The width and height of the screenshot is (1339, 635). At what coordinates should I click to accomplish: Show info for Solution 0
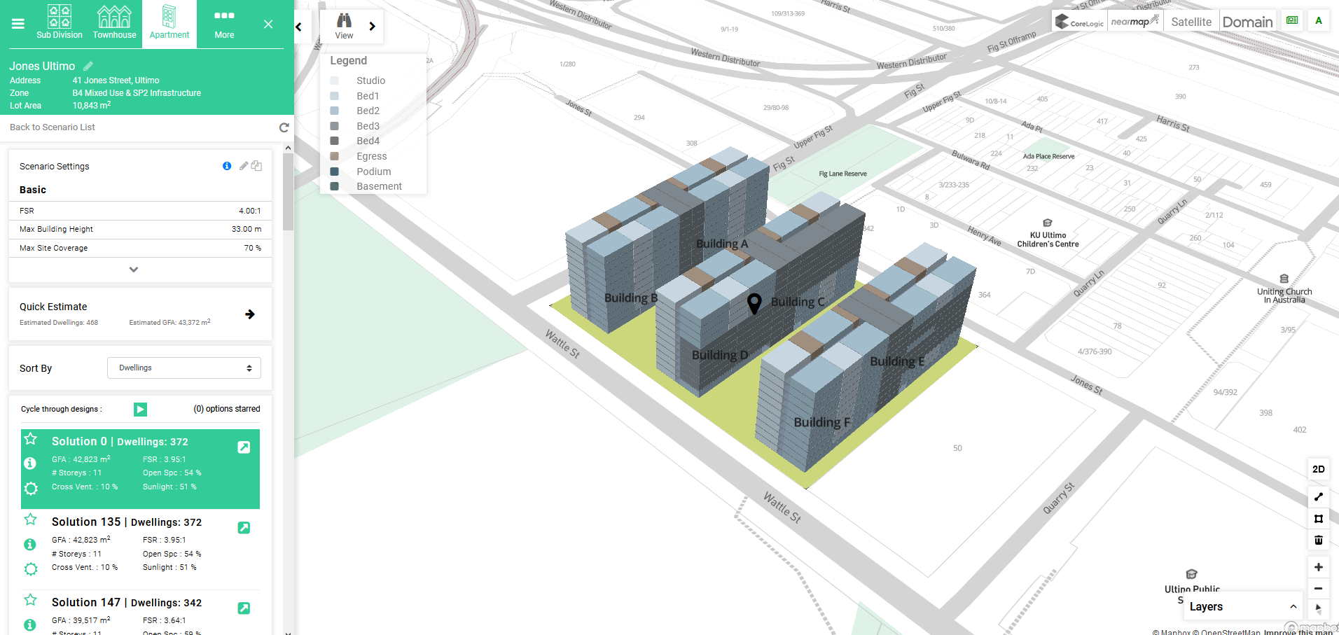coord(30,463)
